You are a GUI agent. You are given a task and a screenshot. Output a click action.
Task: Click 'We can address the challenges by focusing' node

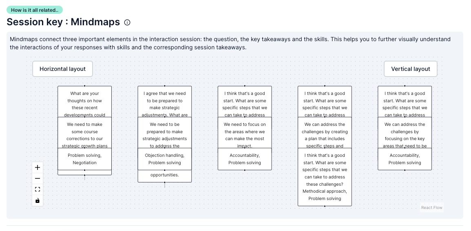[x=405, y=132]
